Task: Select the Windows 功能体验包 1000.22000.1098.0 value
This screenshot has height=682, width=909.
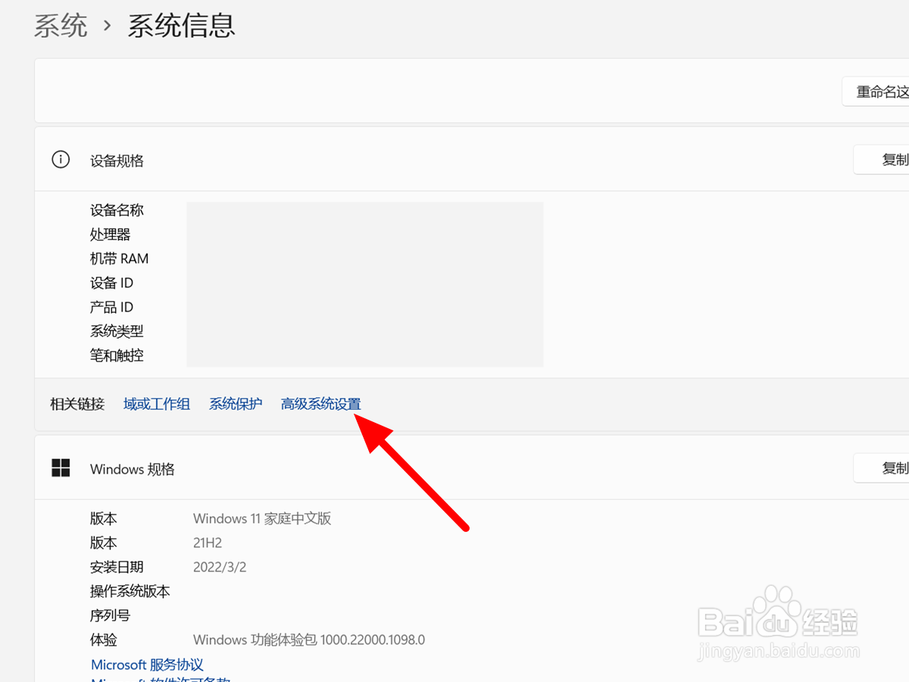Action: (x=309, y=640)
